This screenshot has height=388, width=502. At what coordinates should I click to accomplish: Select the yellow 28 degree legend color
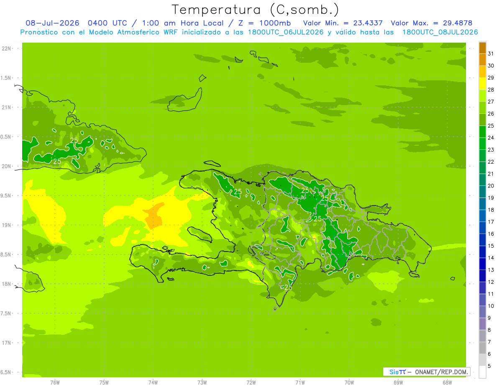482,84
